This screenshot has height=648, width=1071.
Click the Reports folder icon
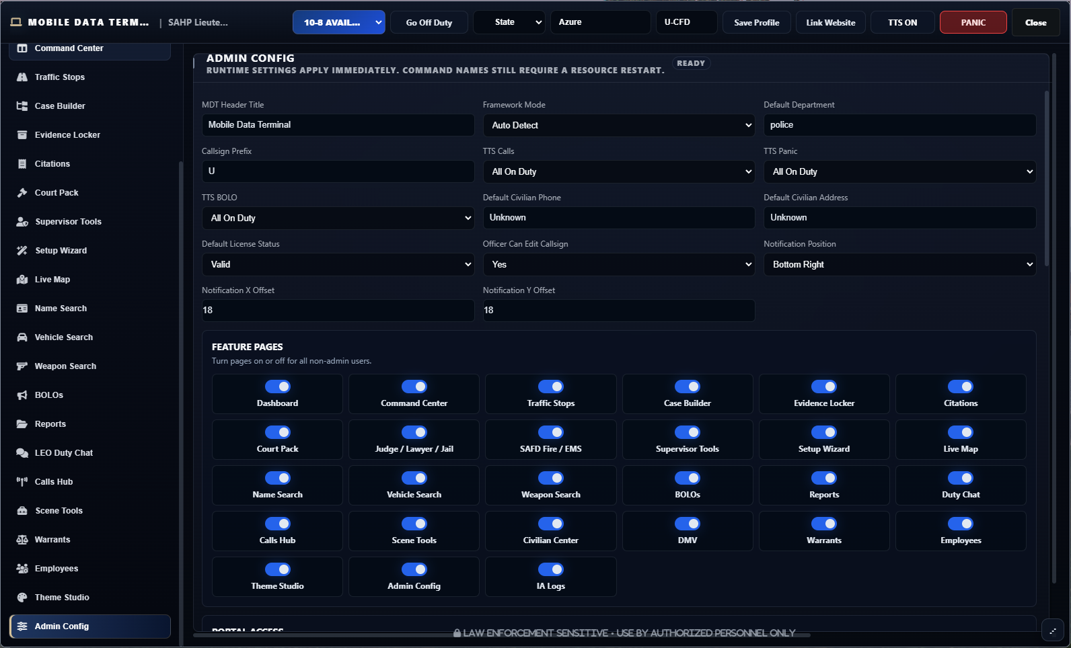(22, 424)
